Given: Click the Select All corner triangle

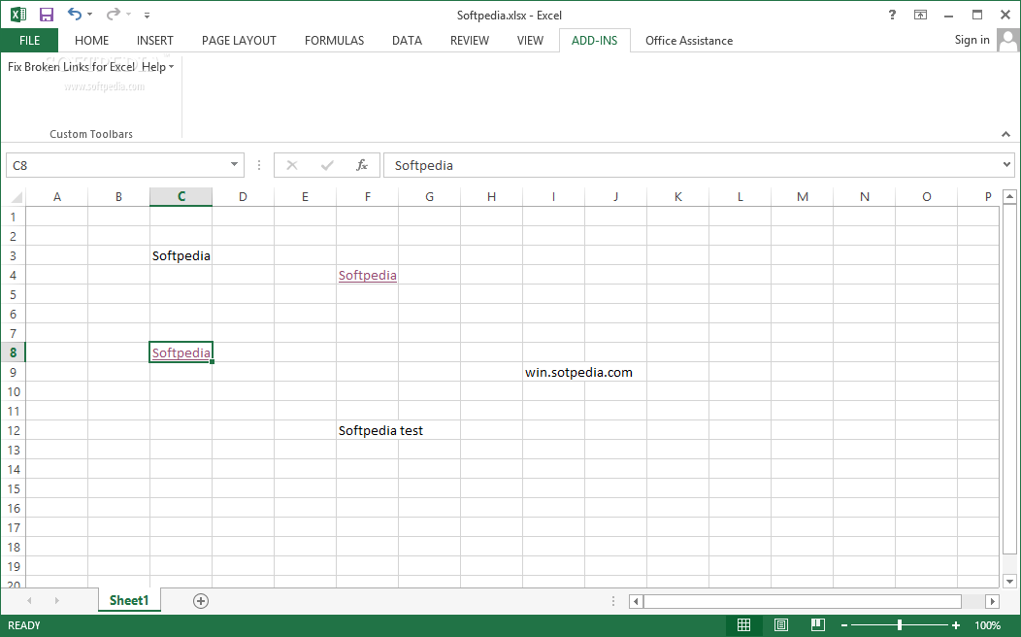Looking at the screenshot, I should pos(16,197).
